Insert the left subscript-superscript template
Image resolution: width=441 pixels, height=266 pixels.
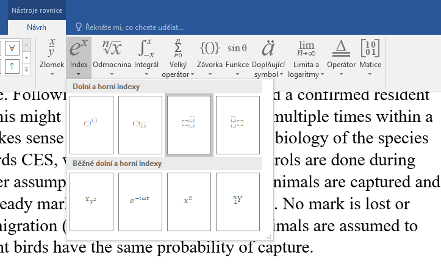(x=238, y=124)
